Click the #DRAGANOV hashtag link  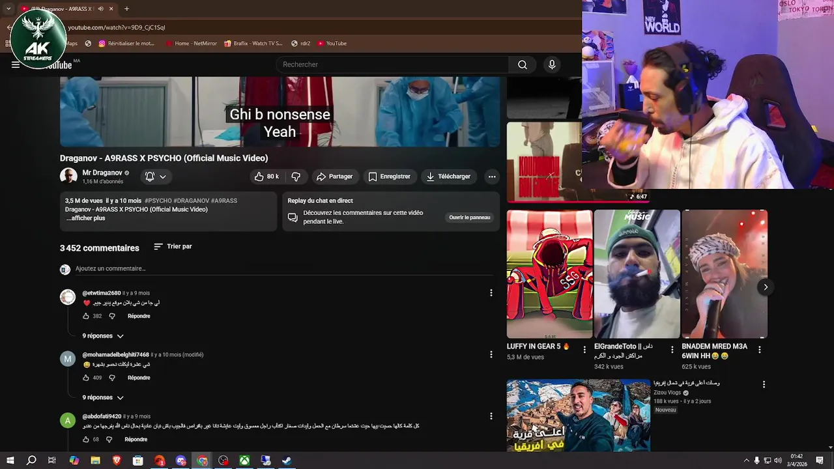pyautogui.click(x=192, y=201)
